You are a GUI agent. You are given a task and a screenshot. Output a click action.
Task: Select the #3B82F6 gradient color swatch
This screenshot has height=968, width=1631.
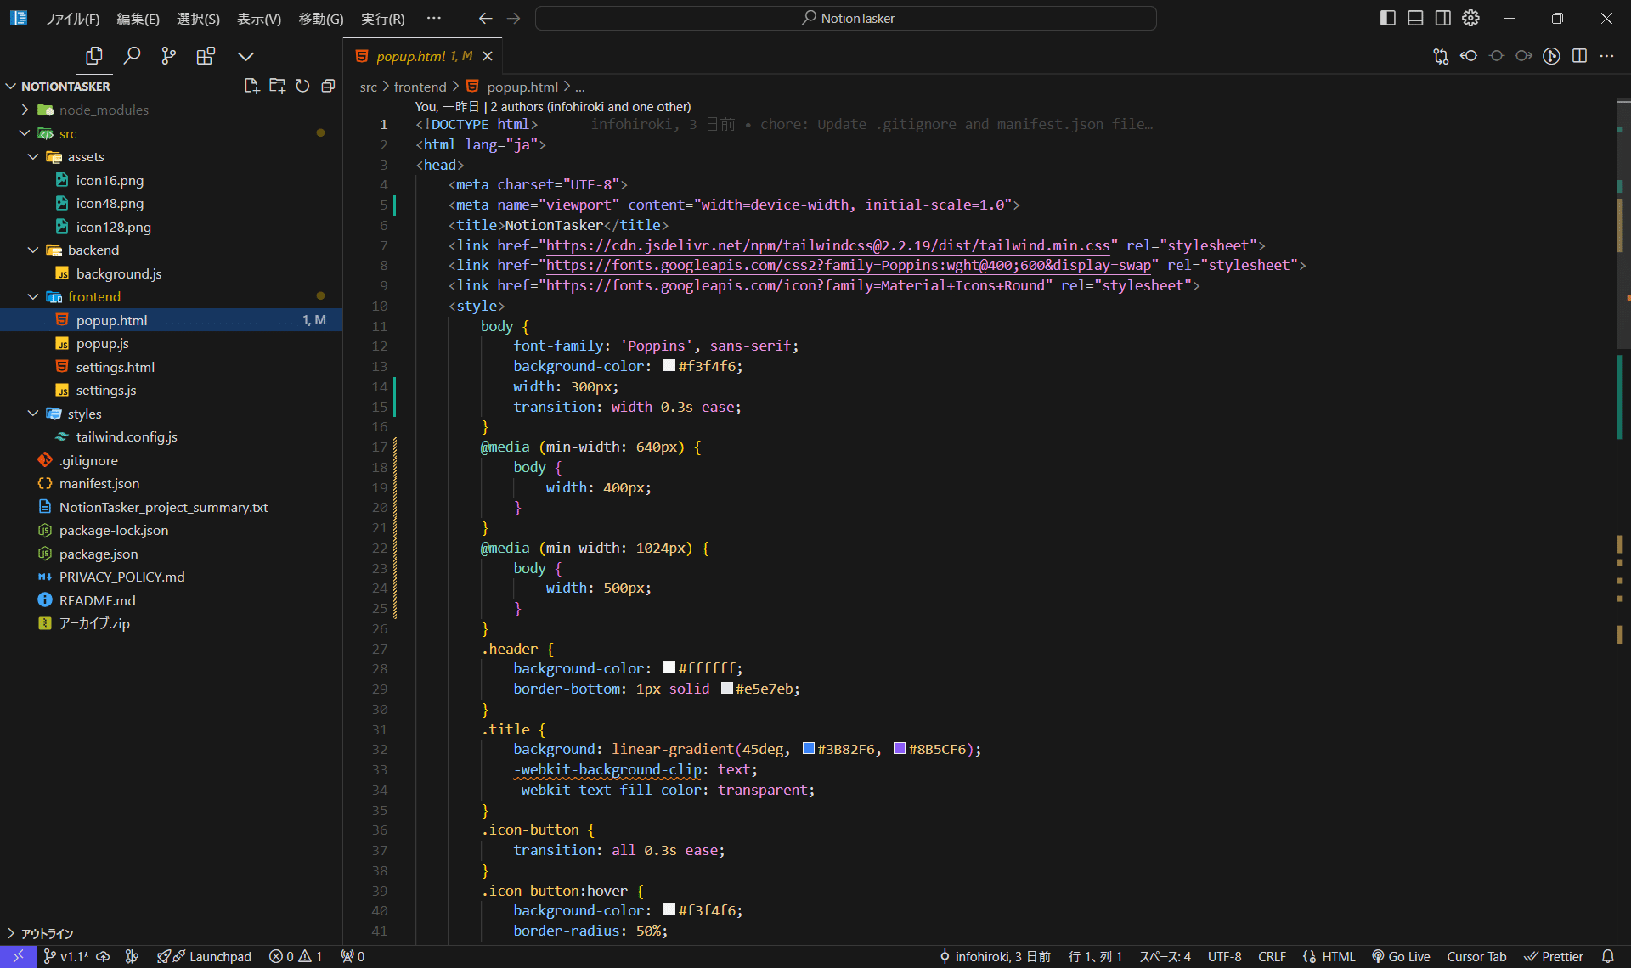(x=809, y=749)
